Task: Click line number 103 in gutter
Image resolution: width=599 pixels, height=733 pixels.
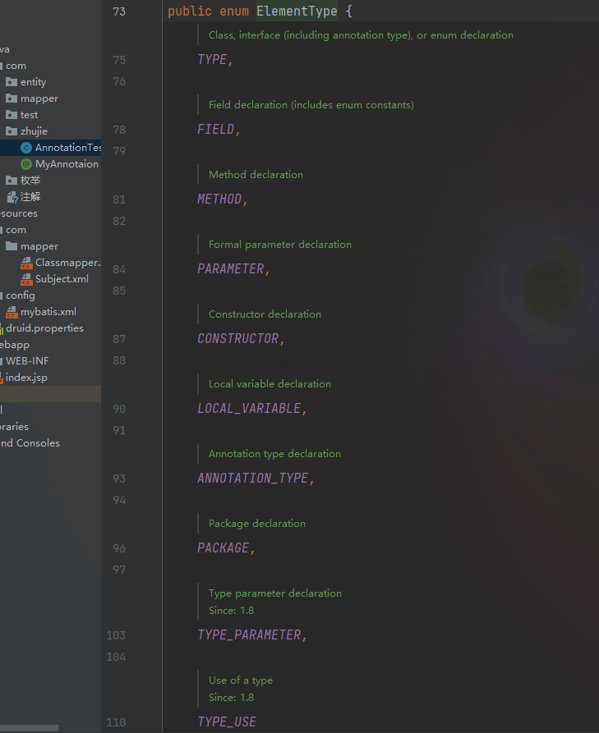Action: (116, 635)
